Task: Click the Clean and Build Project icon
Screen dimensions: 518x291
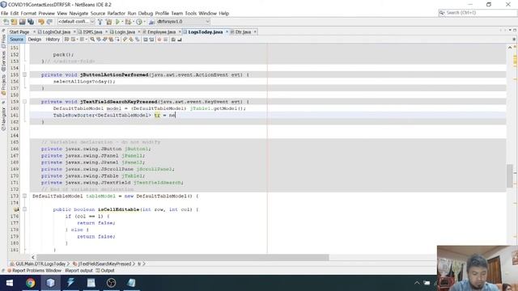Action: (108, 22)
